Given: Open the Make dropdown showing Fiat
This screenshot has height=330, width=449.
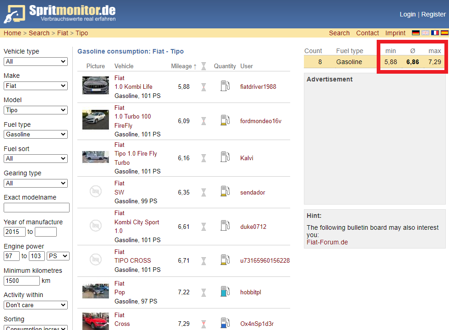Looking at the screenshot, I should point(36,86).
